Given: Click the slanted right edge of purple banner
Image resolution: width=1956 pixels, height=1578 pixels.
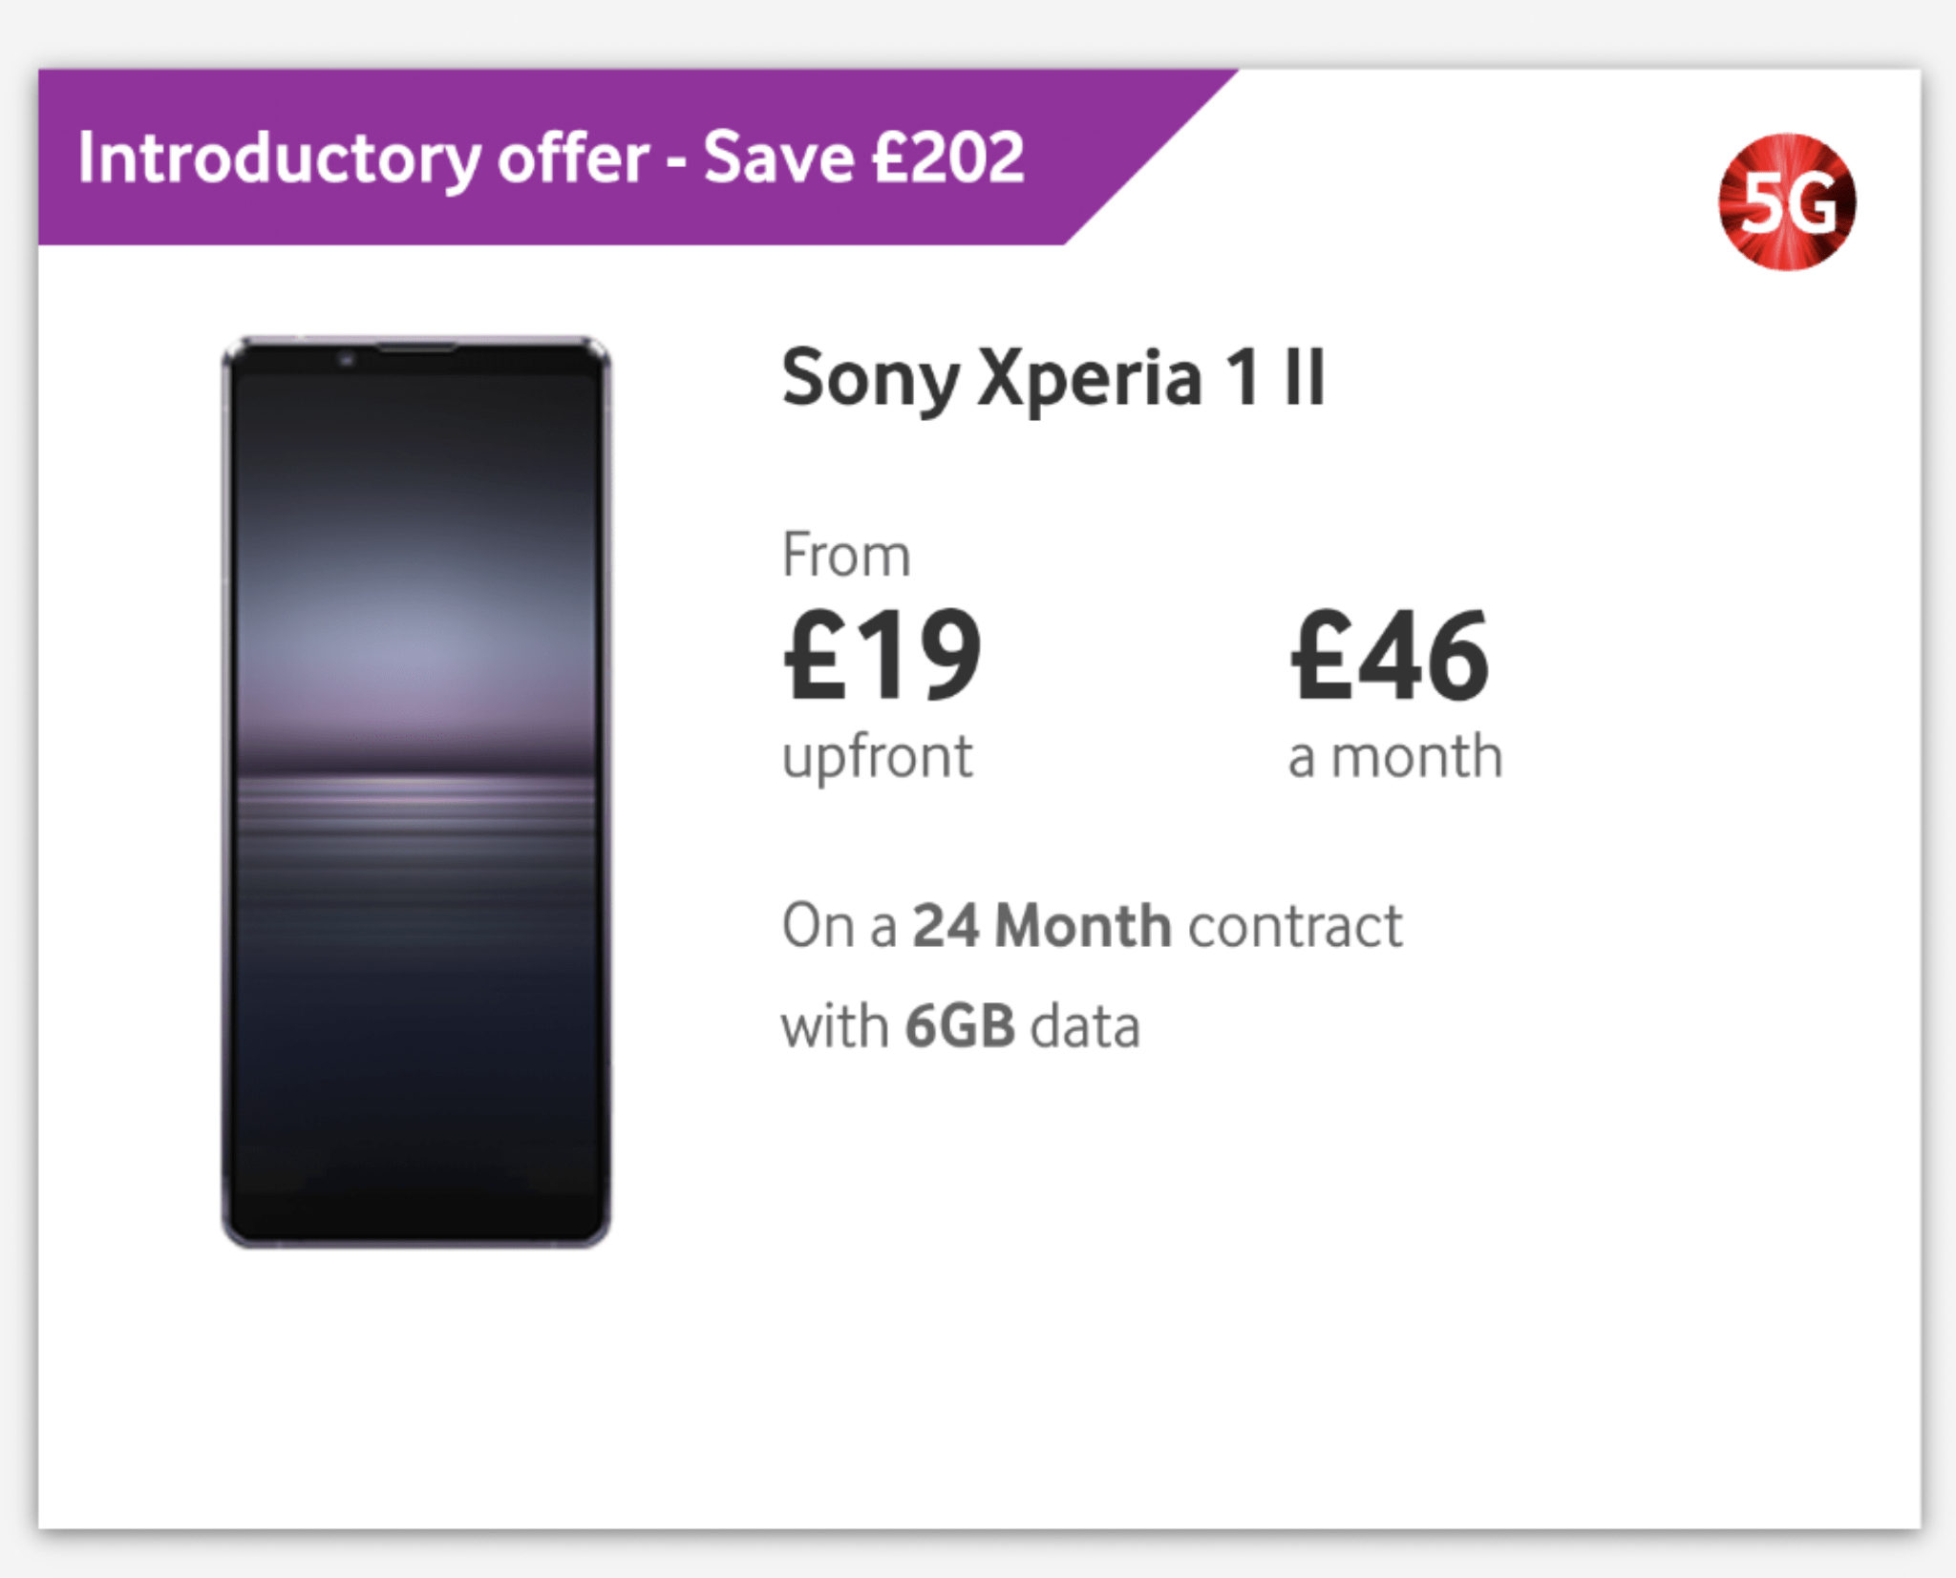Looking at the screenshot, I should tap(1151, 158).
